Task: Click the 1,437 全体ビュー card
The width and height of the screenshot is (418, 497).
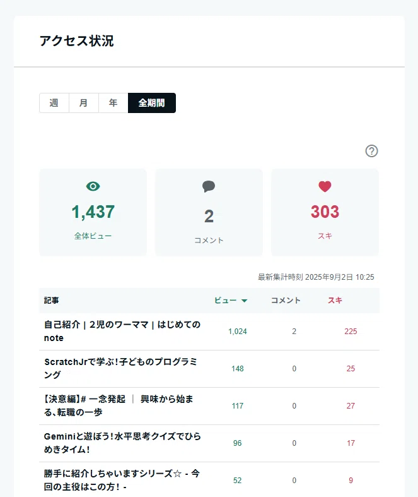Action: point(93,212)
